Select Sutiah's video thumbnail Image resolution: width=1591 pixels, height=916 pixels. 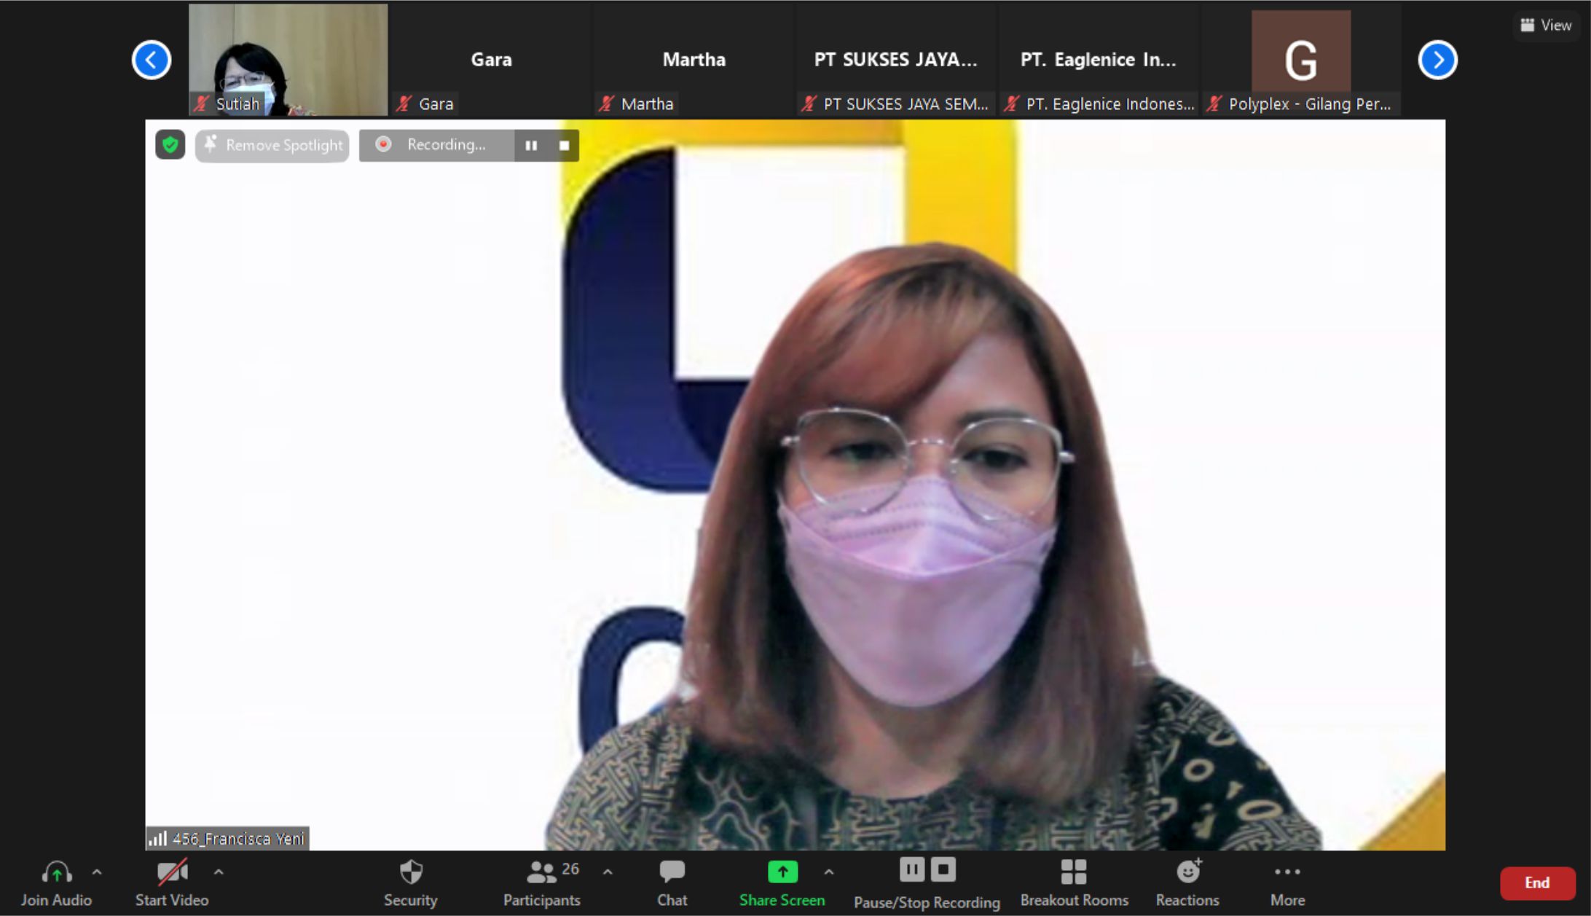(x=288, y=58)
